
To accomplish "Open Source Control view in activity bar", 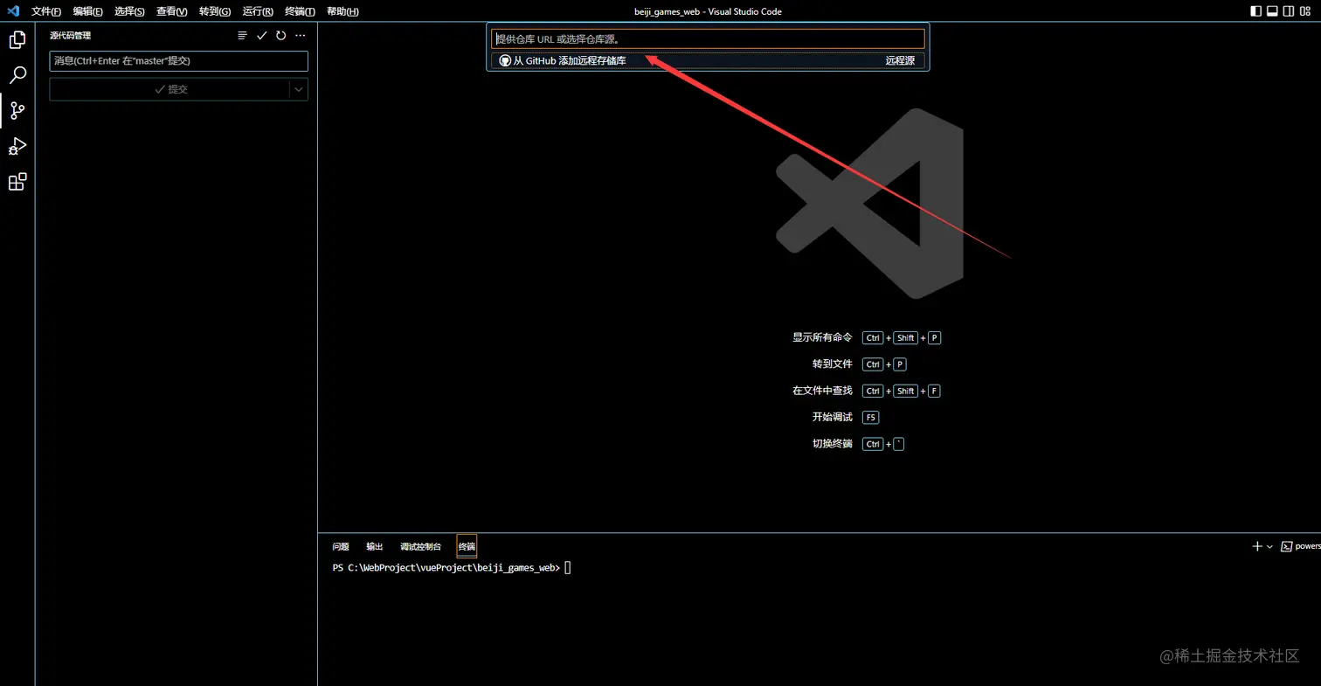I will coord(17,111).
